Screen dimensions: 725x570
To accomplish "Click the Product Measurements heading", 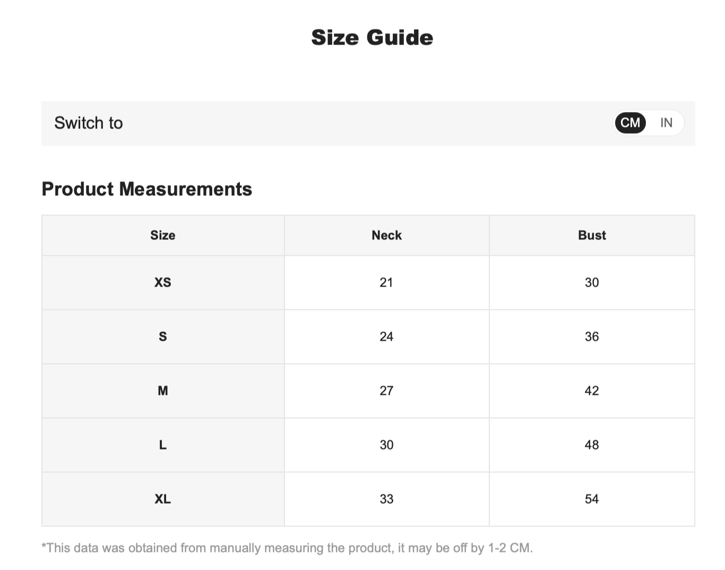I will pos(147,189).
